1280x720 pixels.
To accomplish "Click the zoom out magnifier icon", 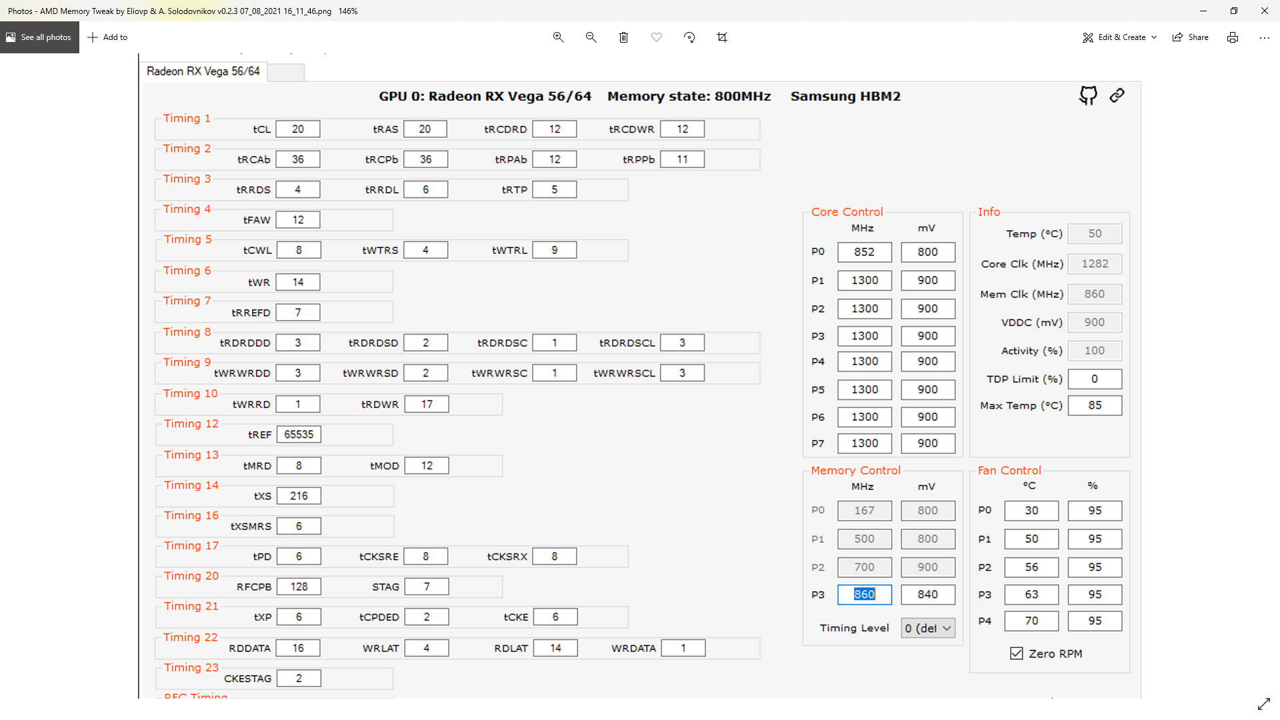I will tap(591, 37).
